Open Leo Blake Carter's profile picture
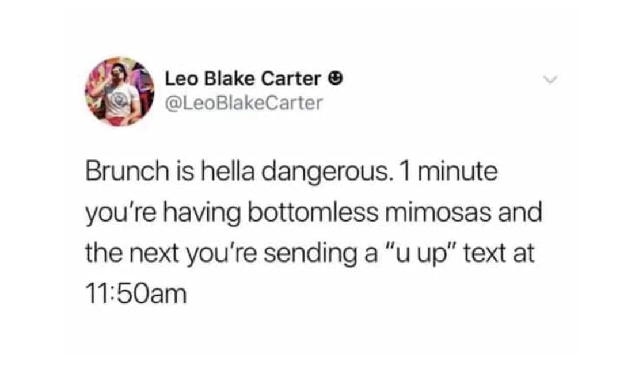Viewport: 639px width, 365px height. point(119,92)
